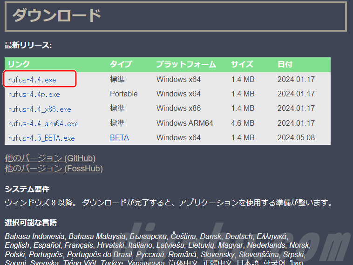The width and height of the screenshot is (353, 265).
Task: Select 標準 type in rufus-4.4_arm64.exe row
Action: click(x=117, y=123)
